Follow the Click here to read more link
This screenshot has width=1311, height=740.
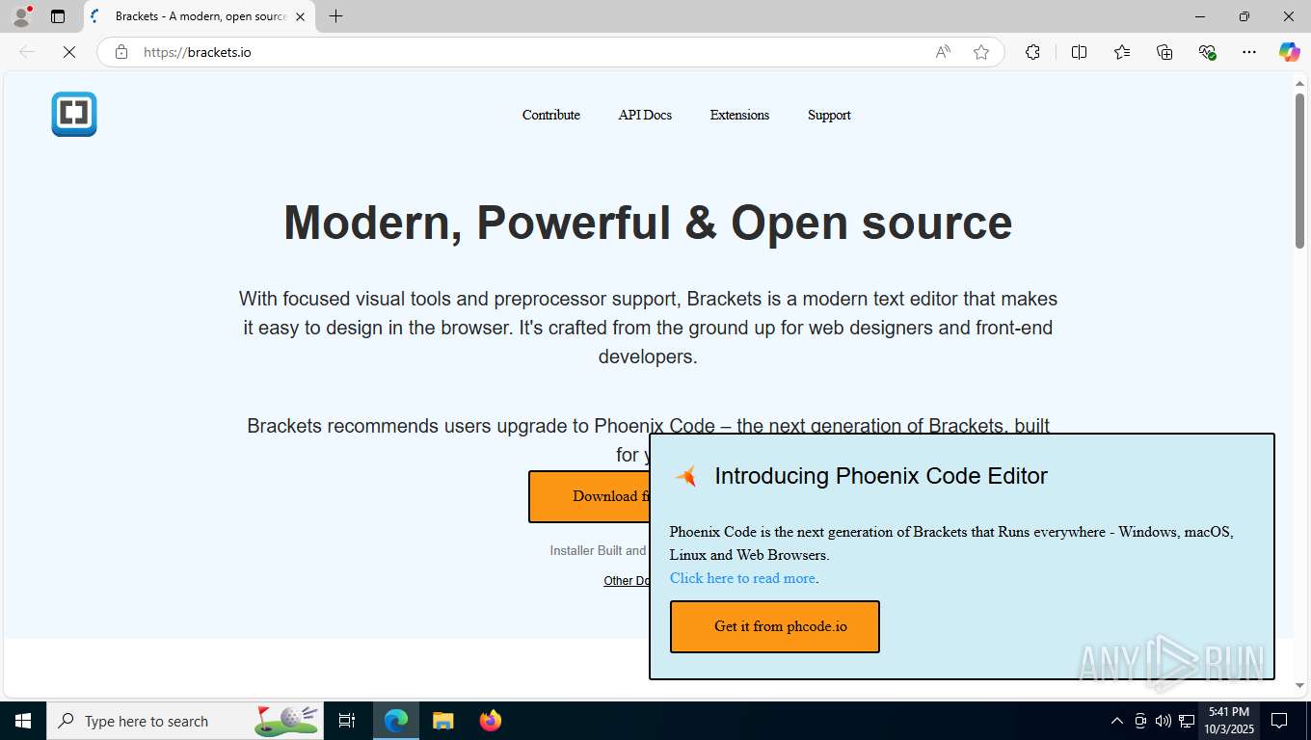pyautogui.click(x=742, y=578)
